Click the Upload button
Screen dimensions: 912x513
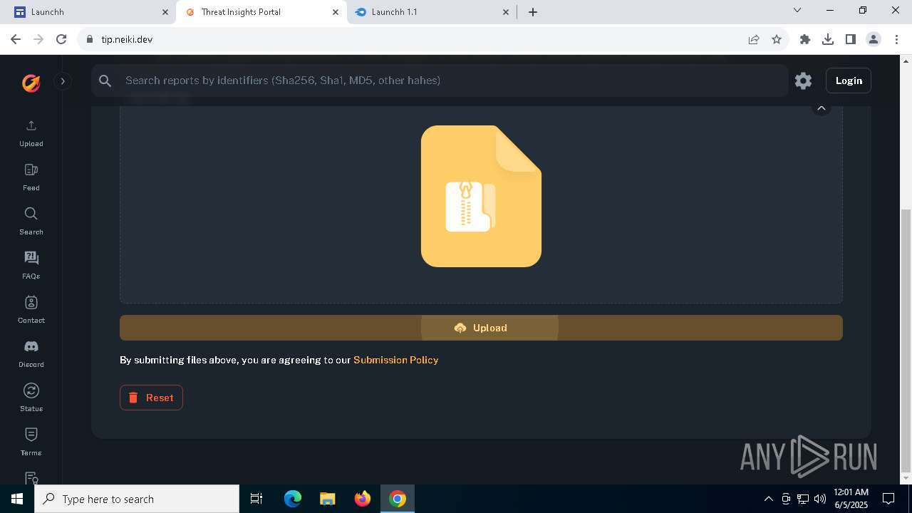tap(481, 328)
